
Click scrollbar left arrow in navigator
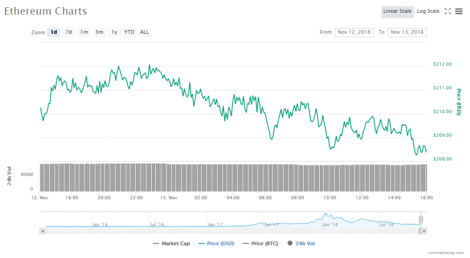tap(43, 231)
